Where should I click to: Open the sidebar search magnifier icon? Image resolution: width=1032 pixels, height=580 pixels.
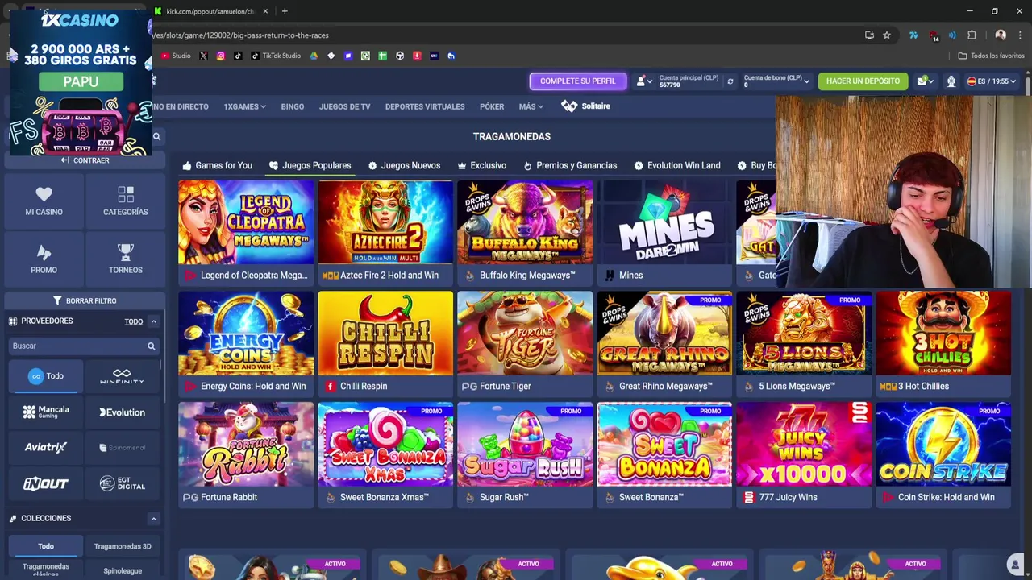156,137
